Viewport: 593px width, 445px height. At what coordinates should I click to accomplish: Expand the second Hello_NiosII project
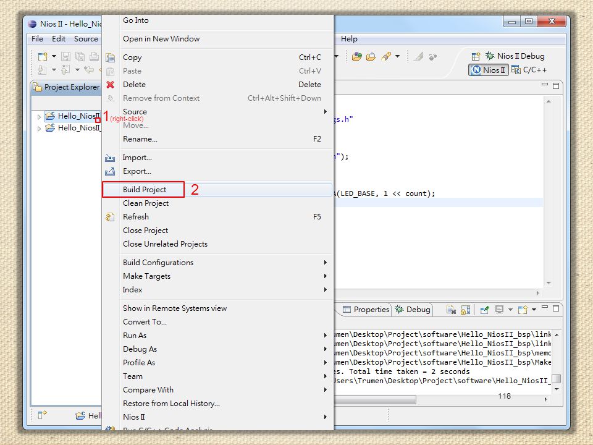[x=39, y=129]
